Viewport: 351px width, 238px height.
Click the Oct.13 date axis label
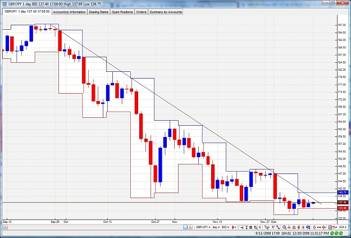107,222
